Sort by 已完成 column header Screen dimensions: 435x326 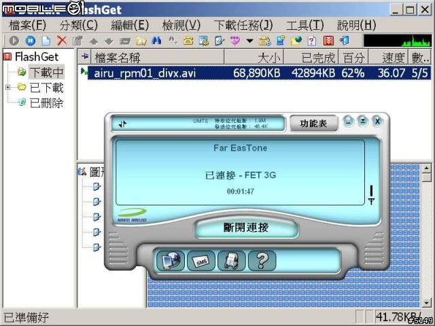[x=311, y=58]
